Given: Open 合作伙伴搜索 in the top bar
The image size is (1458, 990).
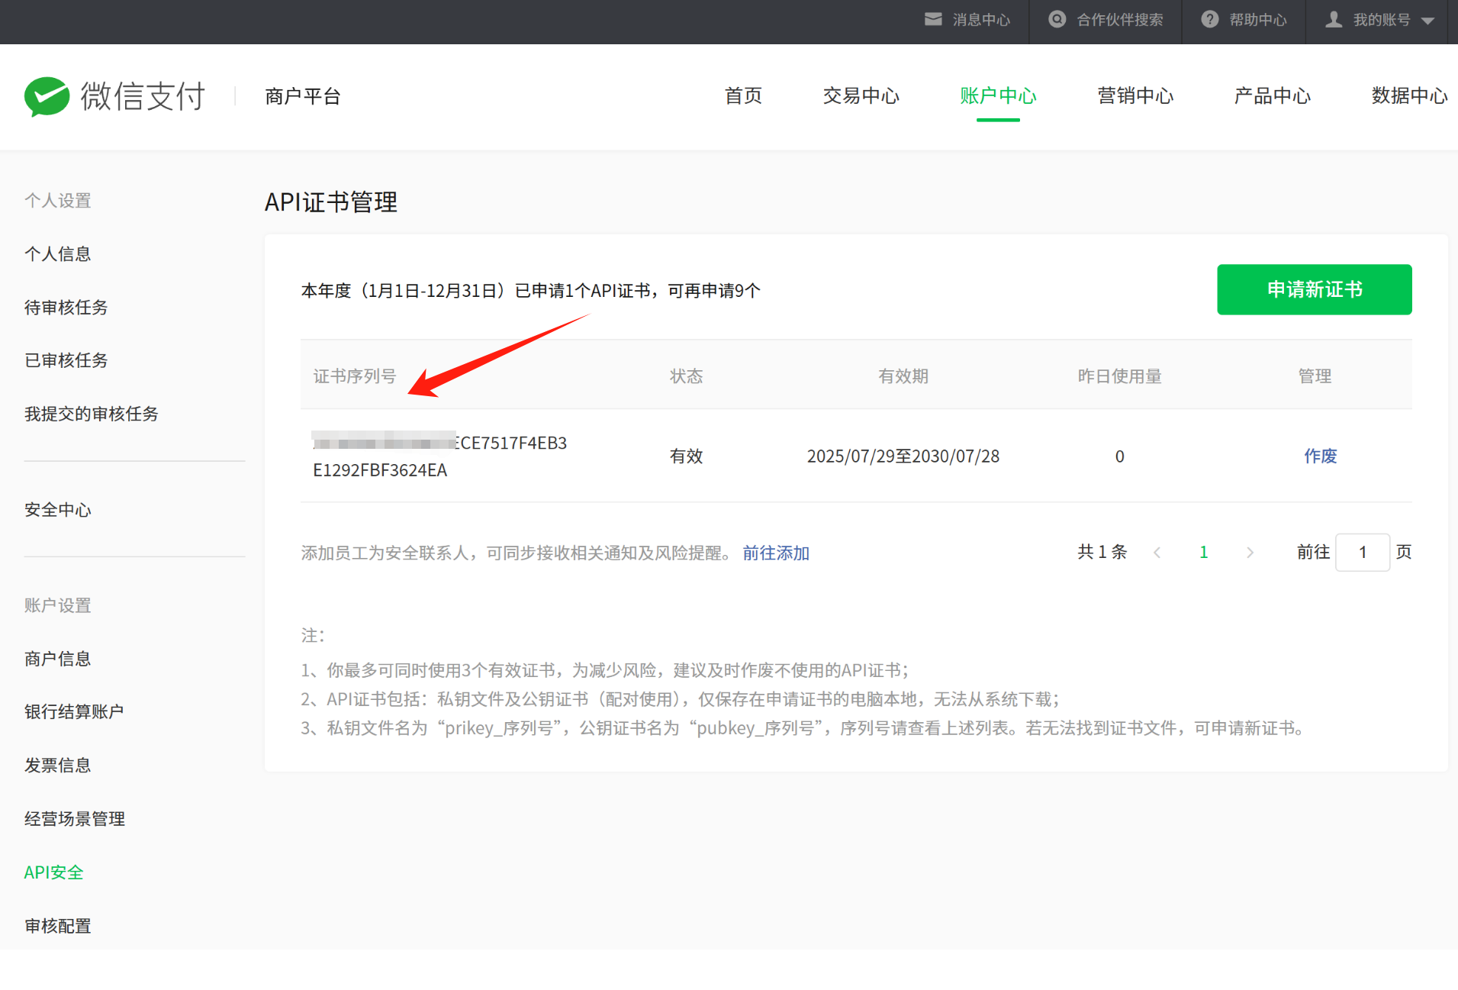Looking at the screenshot, I should pyautogui.click(x=1120, y=20).
